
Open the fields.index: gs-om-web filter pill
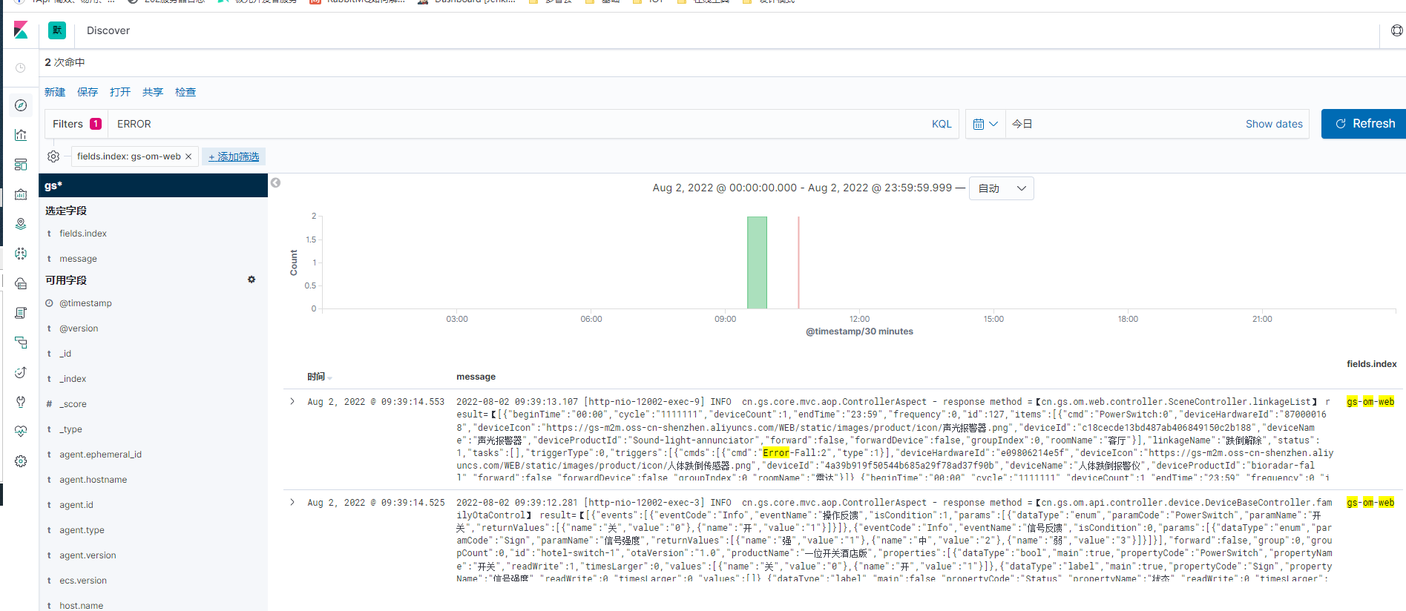tap(129, 156)
